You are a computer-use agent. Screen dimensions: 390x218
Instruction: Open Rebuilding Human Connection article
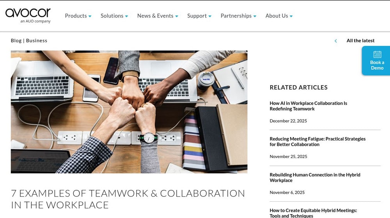click(315, 178)
